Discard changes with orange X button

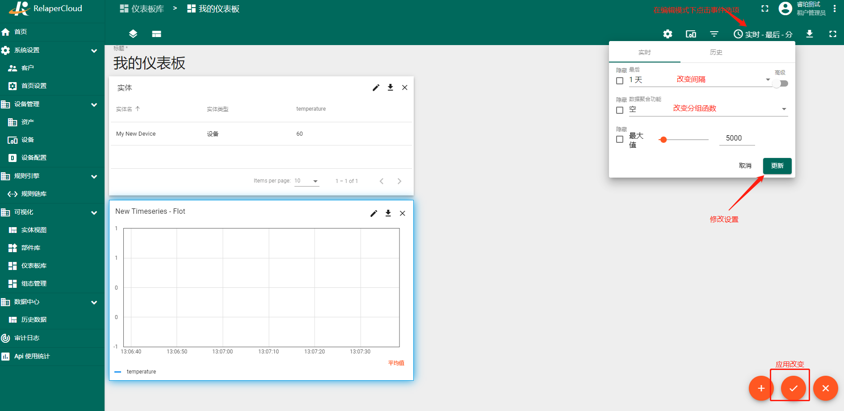click(826, 388)
